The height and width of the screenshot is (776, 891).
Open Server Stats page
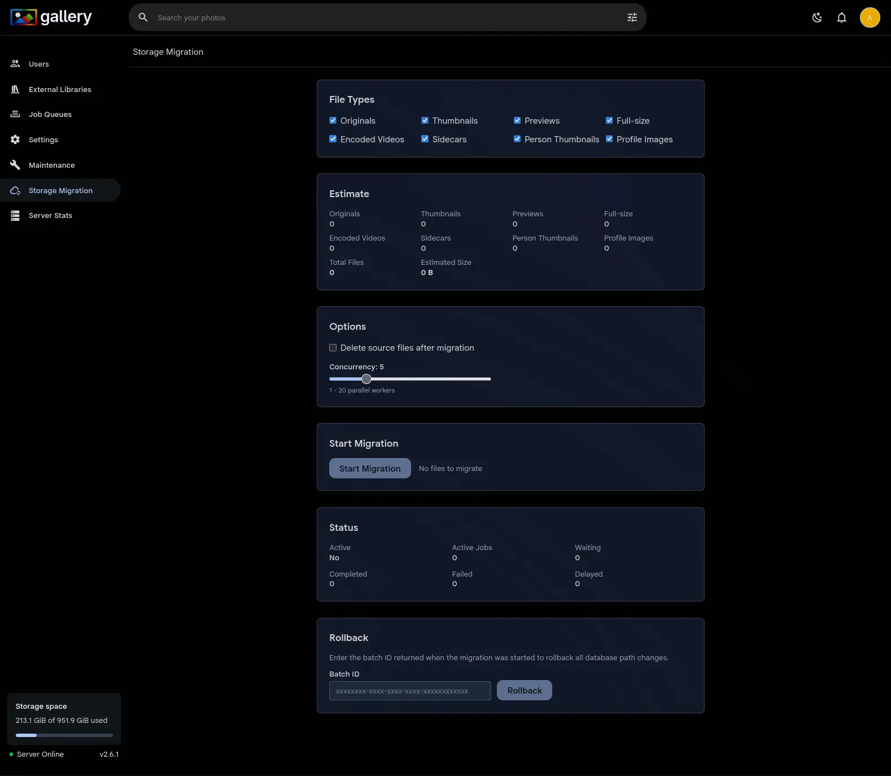coord(60,215)
